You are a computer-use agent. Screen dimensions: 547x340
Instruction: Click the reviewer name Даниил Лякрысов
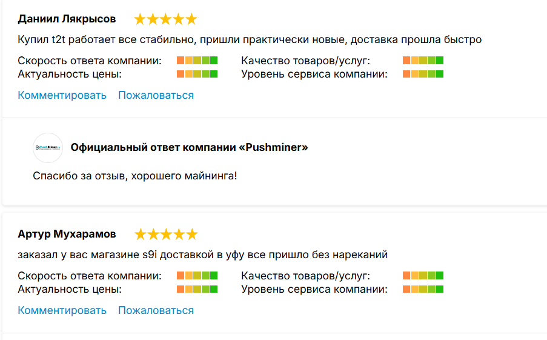click(x=67, y=19)
